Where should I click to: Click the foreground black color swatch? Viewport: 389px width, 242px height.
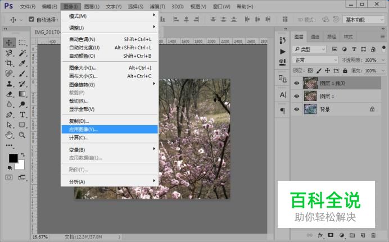pos(13,158)
